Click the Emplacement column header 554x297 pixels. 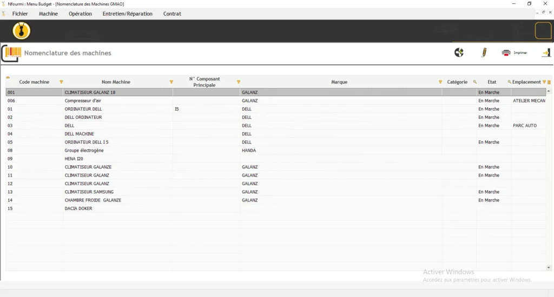(526, 82)
